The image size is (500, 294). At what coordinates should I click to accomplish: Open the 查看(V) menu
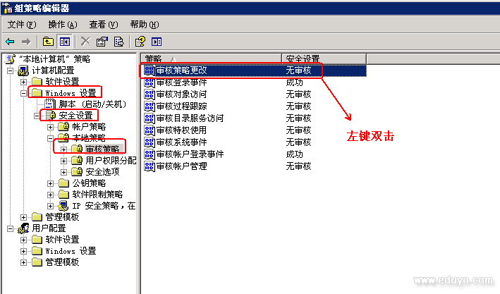[104, 25]
